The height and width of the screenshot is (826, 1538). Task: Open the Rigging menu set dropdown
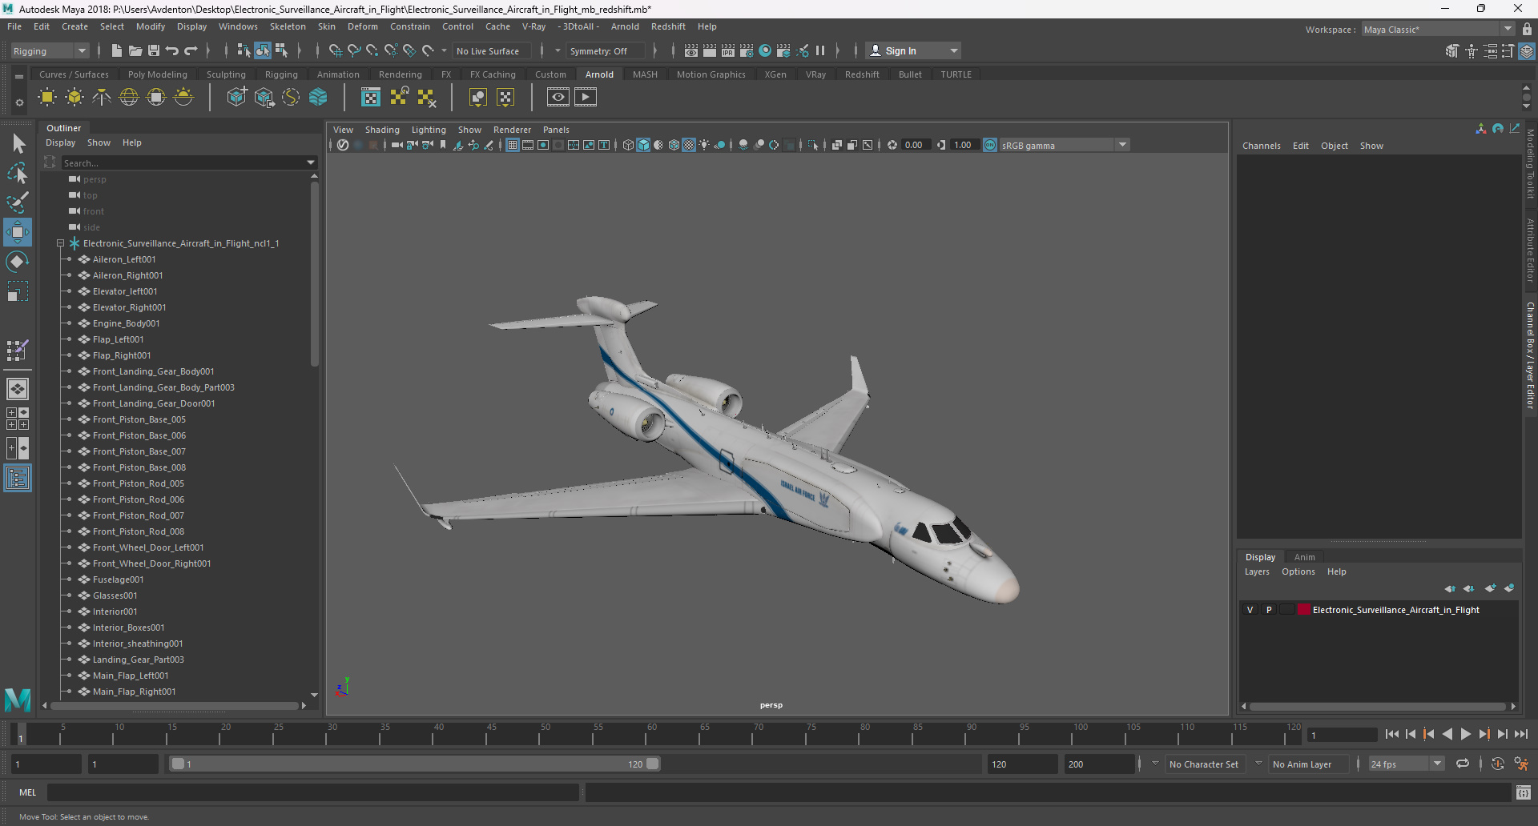tap(50, 50)
